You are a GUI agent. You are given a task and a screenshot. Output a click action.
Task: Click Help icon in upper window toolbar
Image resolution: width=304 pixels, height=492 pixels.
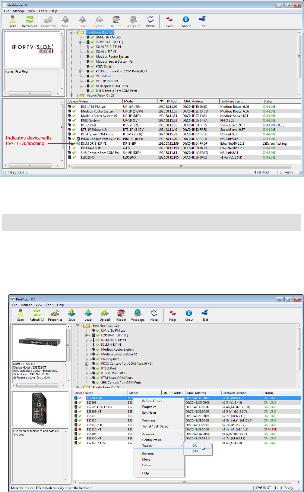tap(170, 20)
